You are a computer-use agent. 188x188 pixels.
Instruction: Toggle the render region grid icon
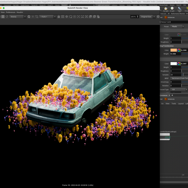(33, 17)
